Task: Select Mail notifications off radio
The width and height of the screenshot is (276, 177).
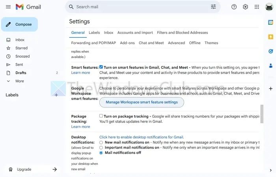Action: pyautogui.click(x=101, y=153)
